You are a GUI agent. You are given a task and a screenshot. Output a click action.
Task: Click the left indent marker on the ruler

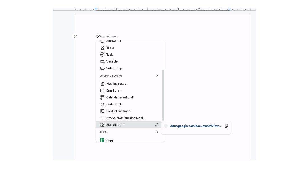pyautogui.click(x=95, y=9)
